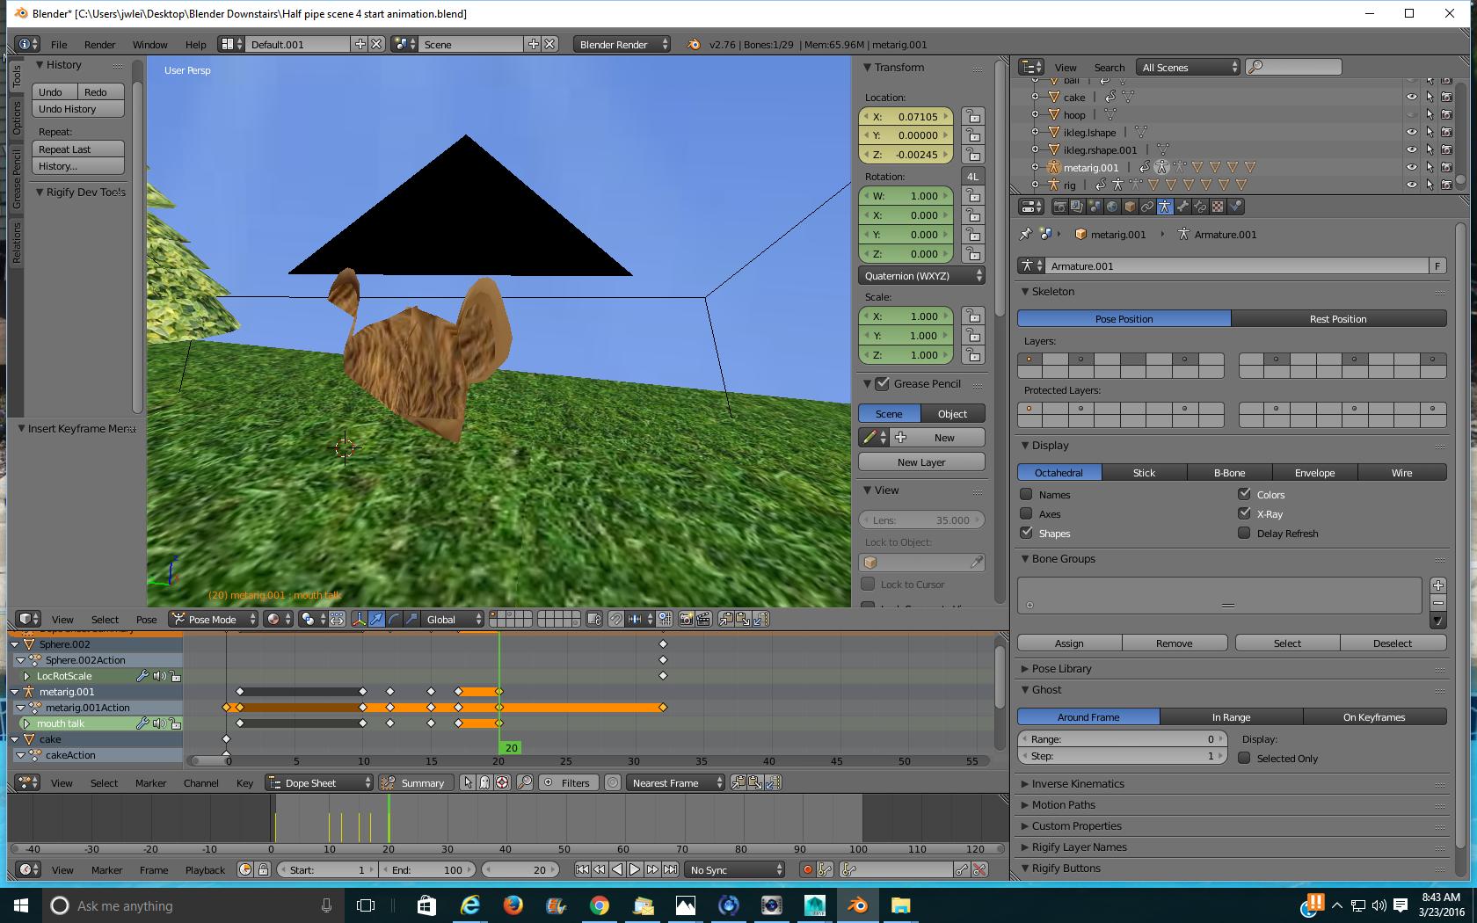Expand the Motion Paths panel
The height and width of the screenshot is (923, 1477).
pos(1064,805)
